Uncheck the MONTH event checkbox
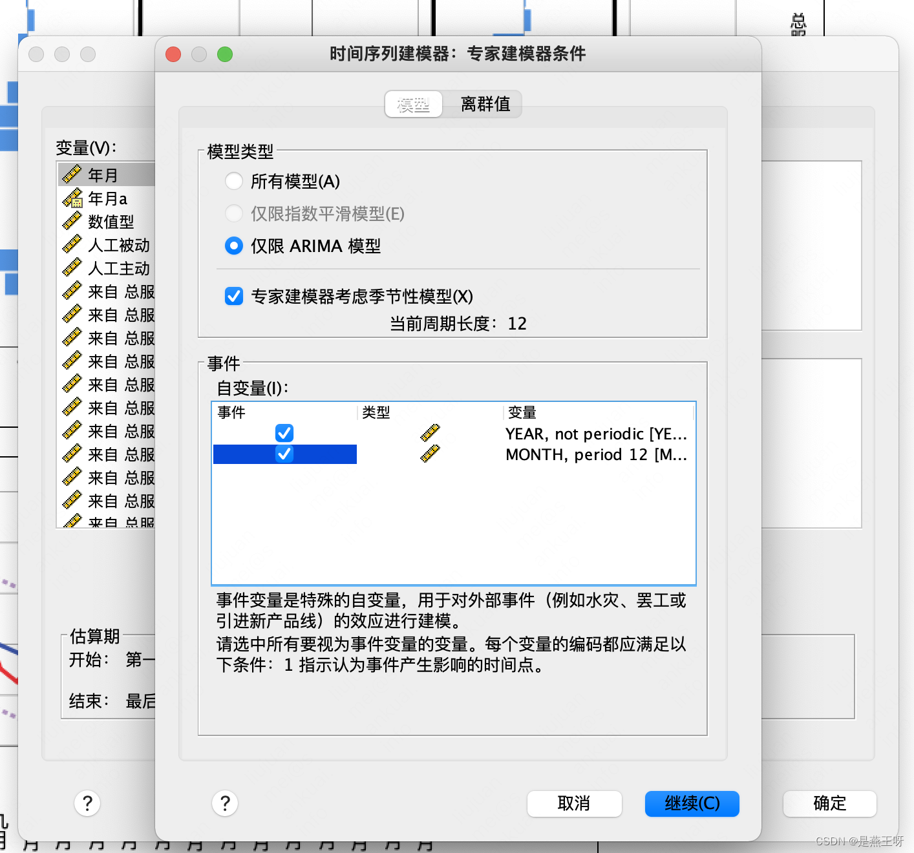The width and height of the screenshot is (914, 853). 284,454
